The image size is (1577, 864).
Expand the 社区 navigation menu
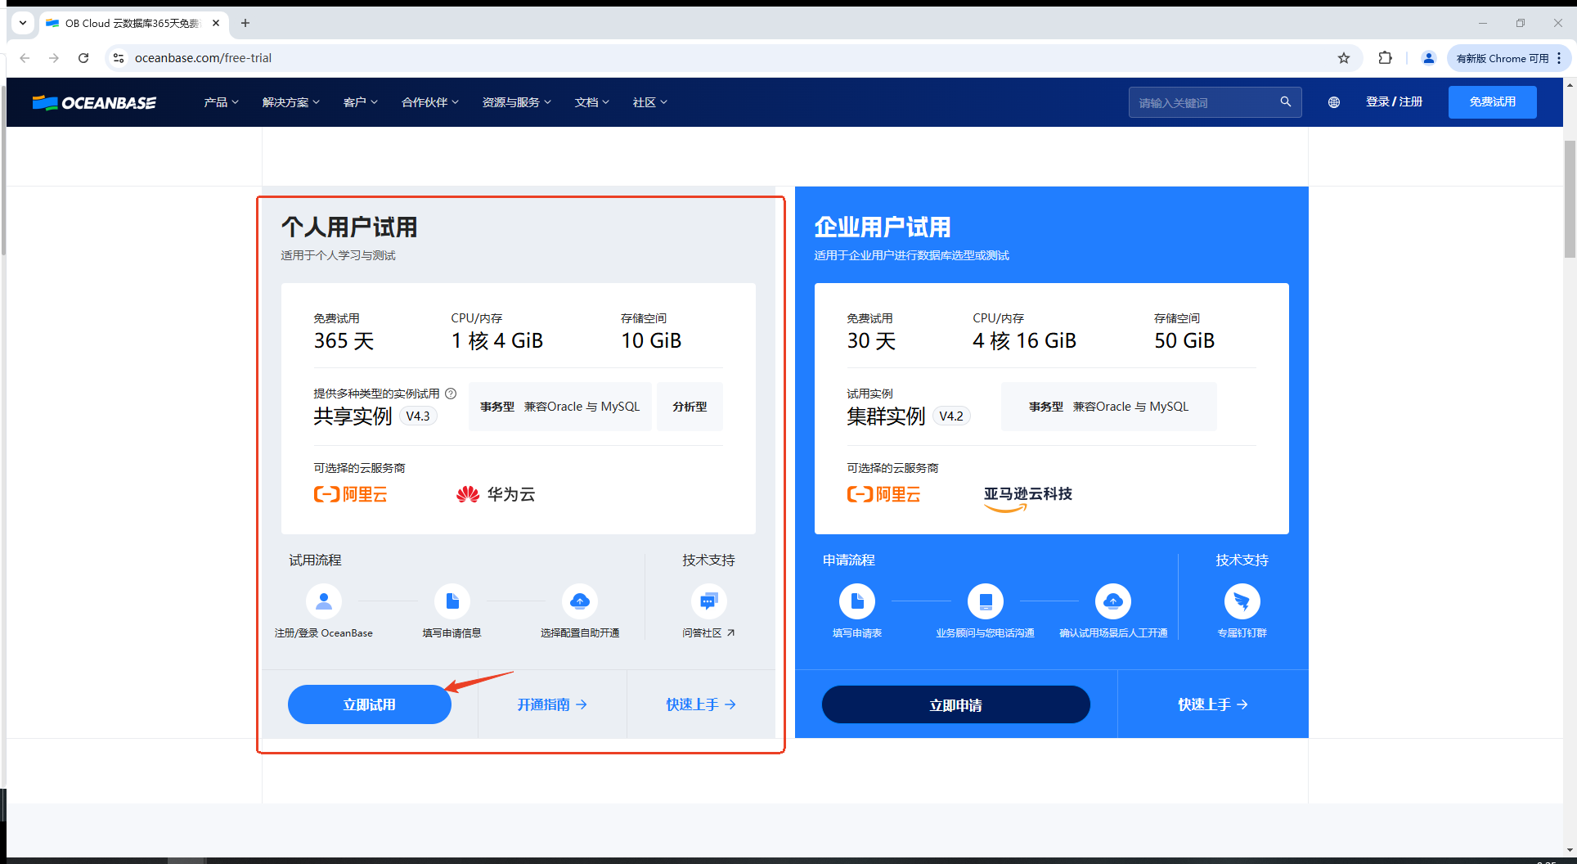[x=649, y=102]
